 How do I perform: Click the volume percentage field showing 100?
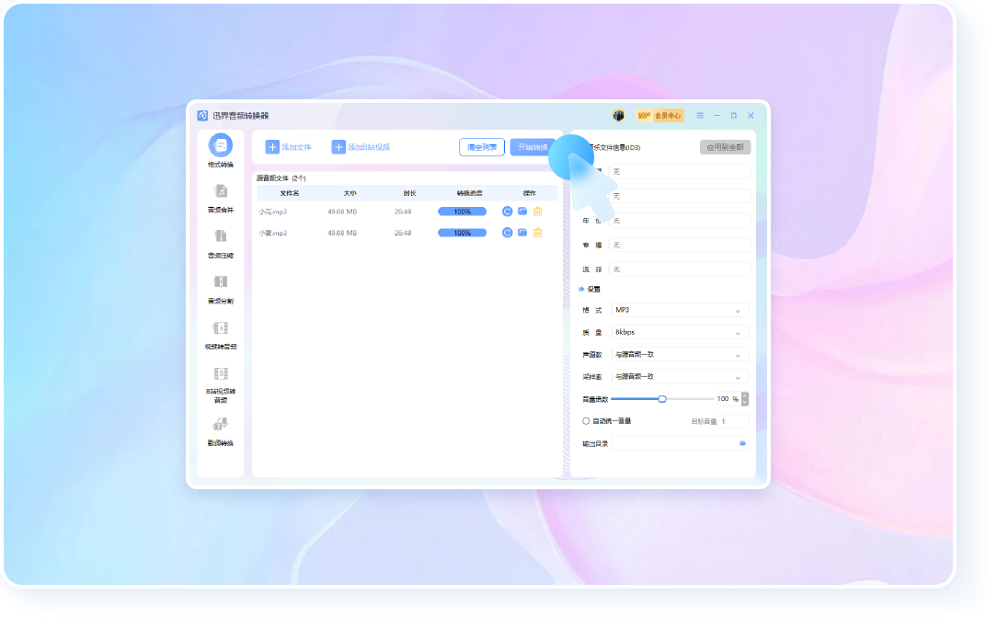tap(728, 398)
